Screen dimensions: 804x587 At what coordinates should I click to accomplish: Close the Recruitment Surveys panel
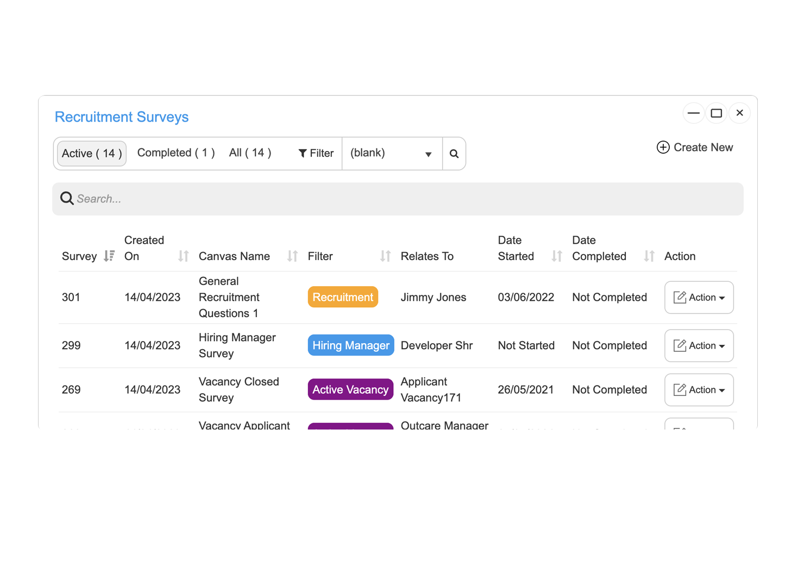739,113
